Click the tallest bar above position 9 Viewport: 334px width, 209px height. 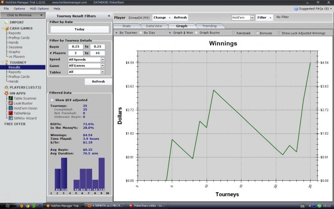[x=102, y=174]
